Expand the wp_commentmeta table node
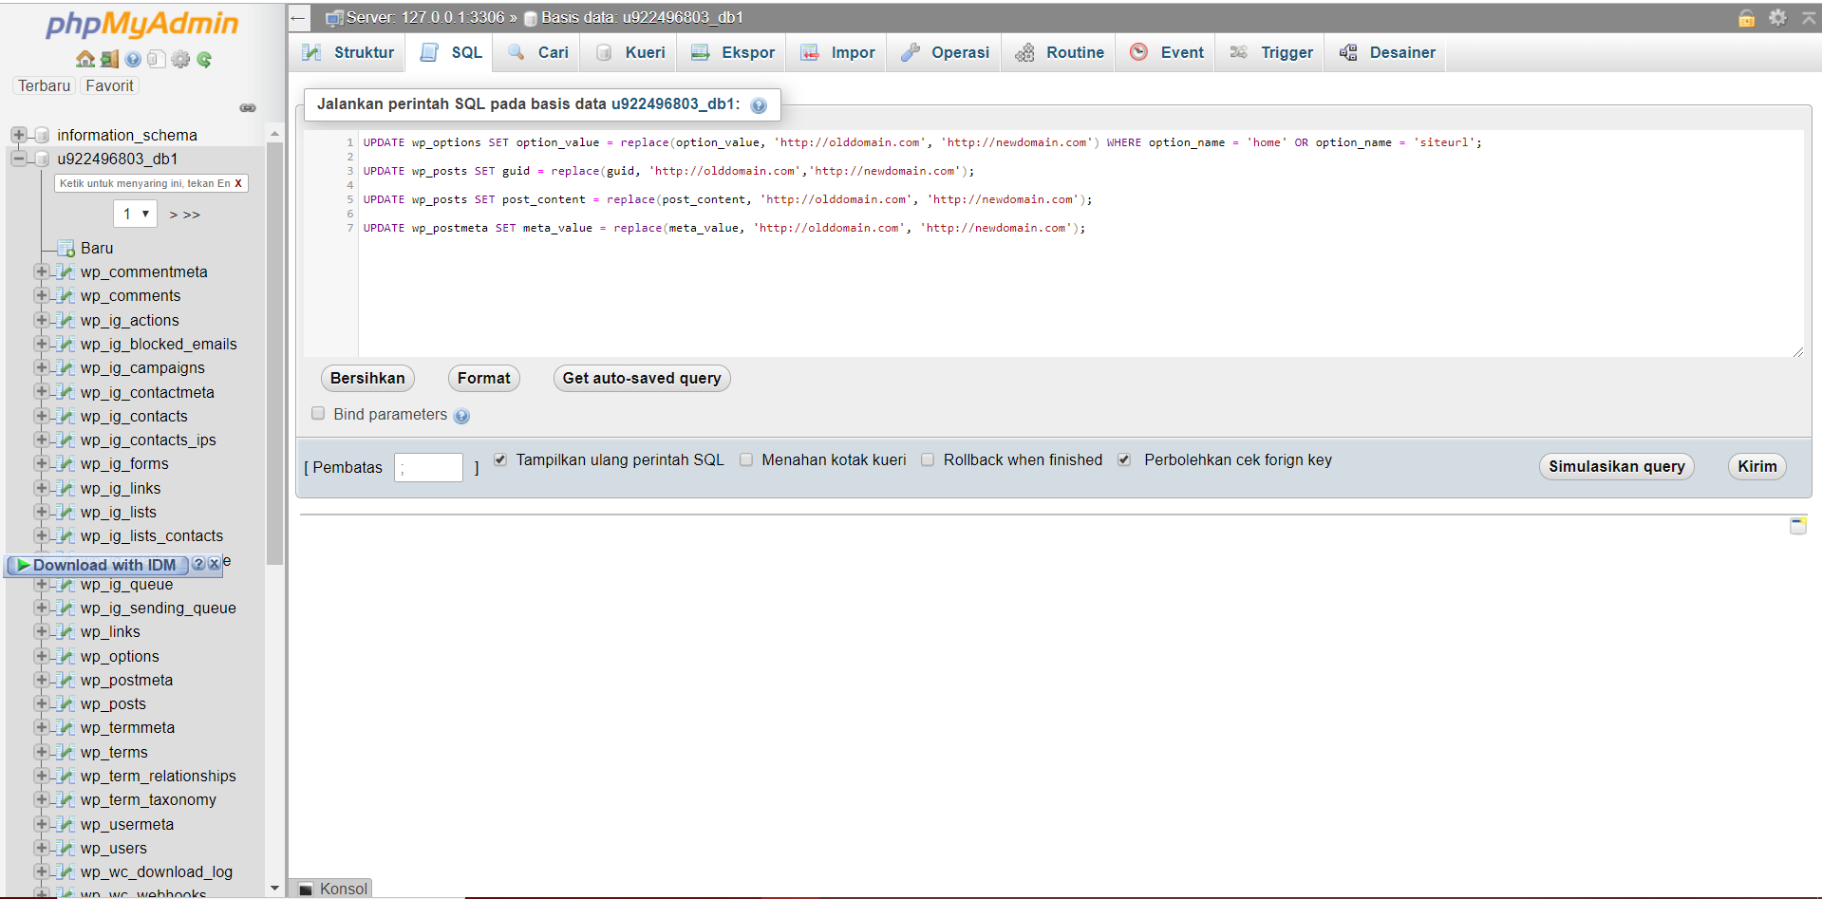 (41, 272)
